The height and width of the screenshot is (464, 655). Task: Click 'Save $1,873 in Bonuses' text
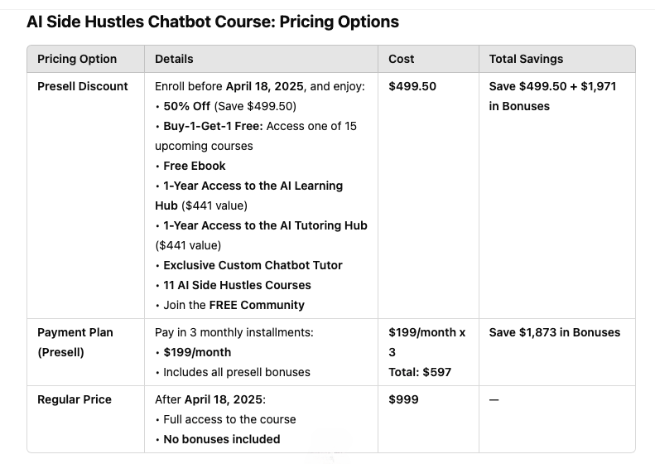tap(554, 332)
